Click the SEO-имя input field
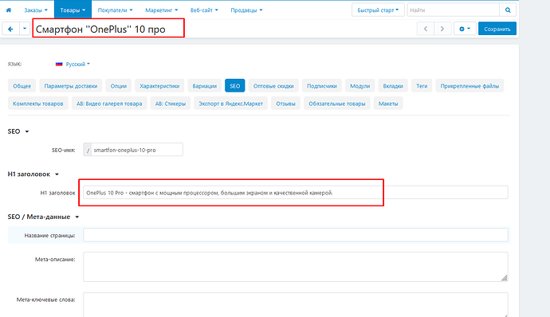The height and width of the screenshot is (317, 550). 137,150
